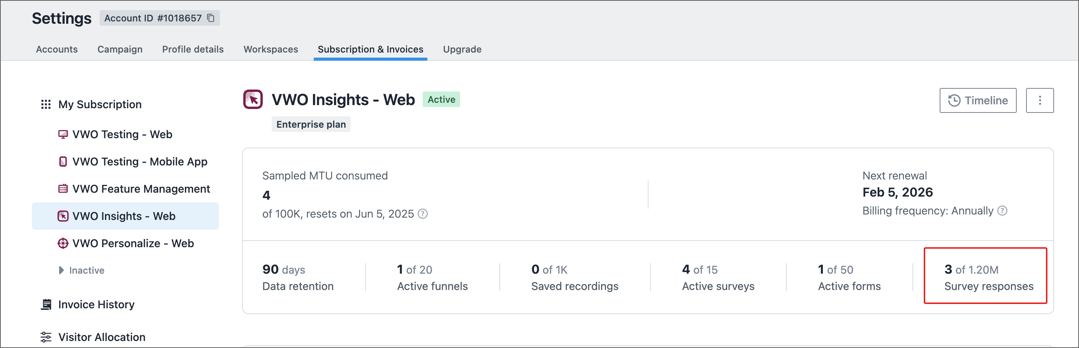
Task: Go to the Workspaces tab
Action: [x=271, y=49]
